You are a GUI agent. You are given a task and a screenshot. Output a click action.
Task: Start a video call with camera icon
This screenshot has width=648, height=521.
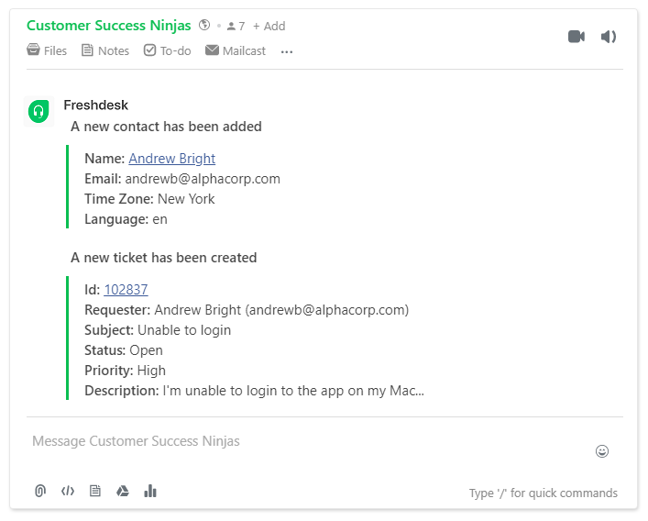pos(577,37)
